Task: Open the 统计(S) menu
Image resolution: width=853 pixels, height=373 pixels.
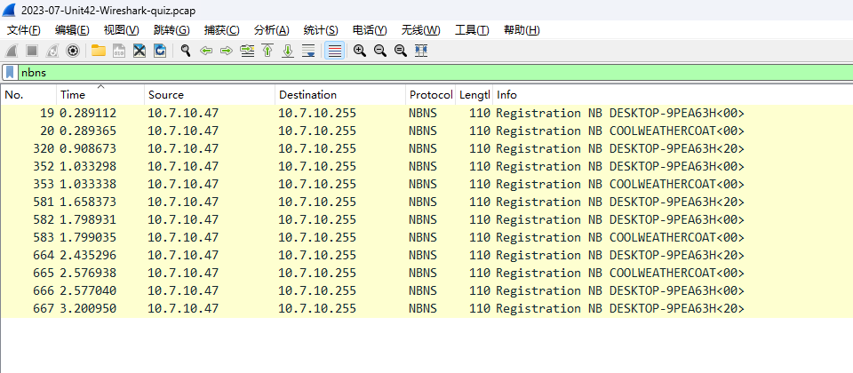Action: point(321,30)
